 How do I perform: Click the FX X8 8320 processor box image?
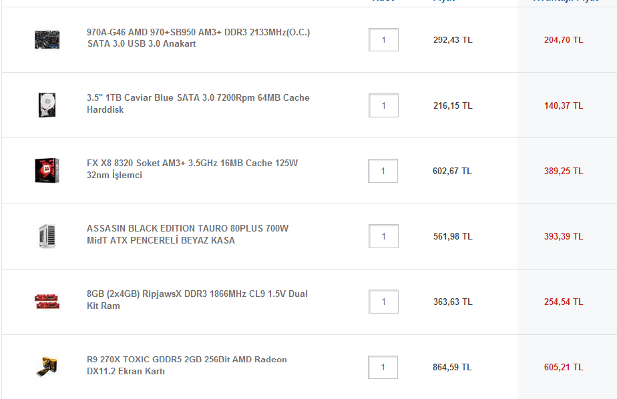[x=47, y=171]
